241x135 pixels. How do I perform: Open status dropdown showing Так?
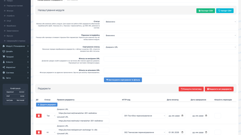click(x=50, y=116)
